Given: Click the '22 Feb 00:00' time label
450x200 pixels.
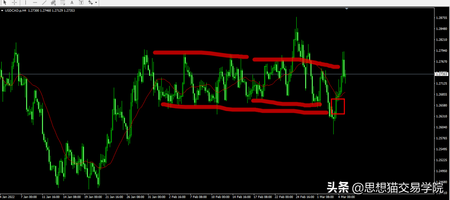Looking at the screenshot, I should (x=285, y=197).
